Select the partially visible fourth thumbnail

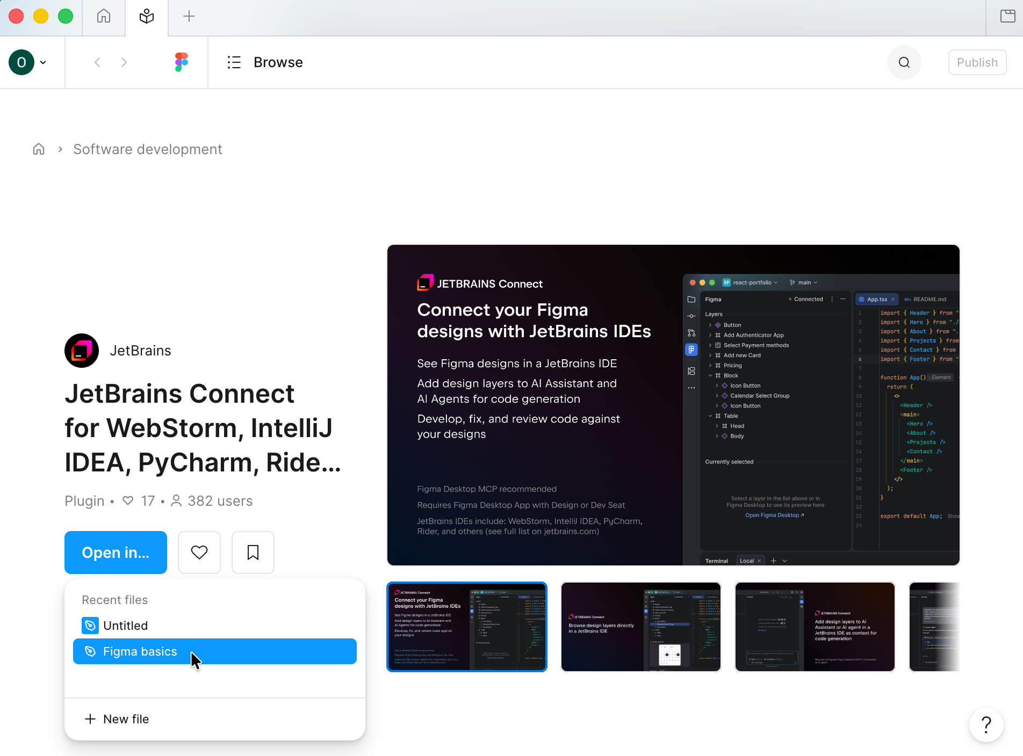coord(934,627)
